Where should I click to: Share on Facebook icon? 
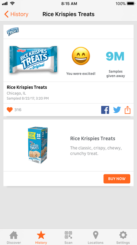tap(105, 110)
